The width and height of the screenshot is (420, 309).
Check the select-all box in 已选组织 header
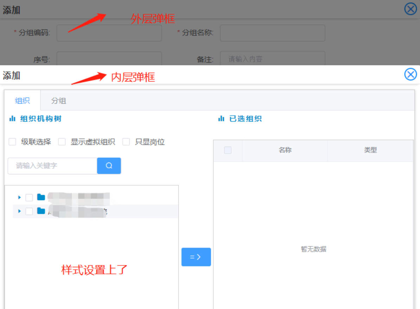click(227, 150)
